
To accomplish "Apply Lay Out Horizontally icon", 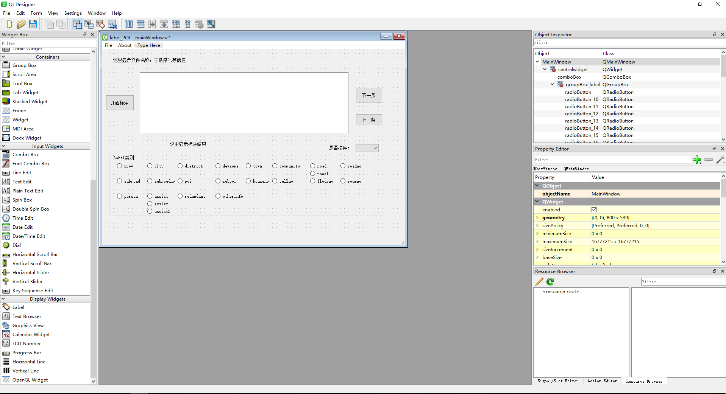I will pyautogui.click(x=129, y=24).
